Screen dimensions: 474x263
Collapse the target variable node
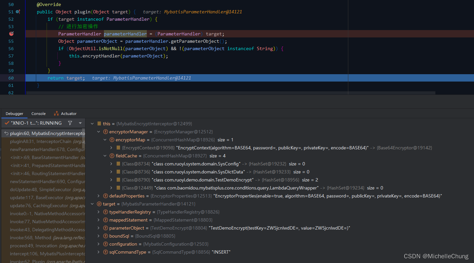coord(92,204)
